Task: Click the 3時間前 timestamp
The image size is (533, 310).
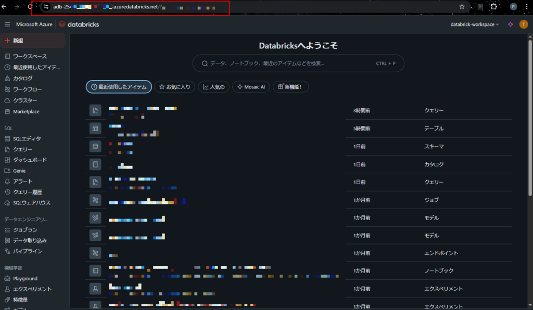Action: pos(362,110)
